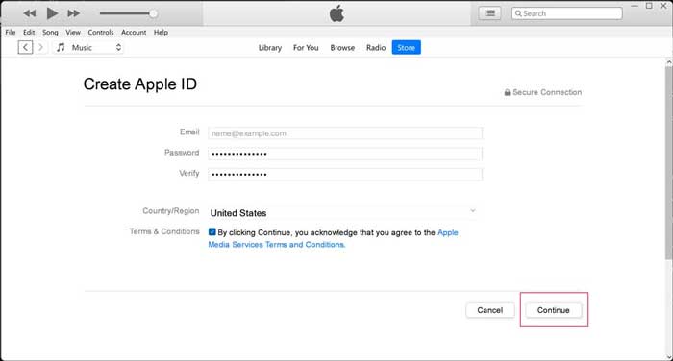673x361 pixels.
Task: Click the magnifier icon in Search
Action: pyautogui.click(x=518, y=13)
